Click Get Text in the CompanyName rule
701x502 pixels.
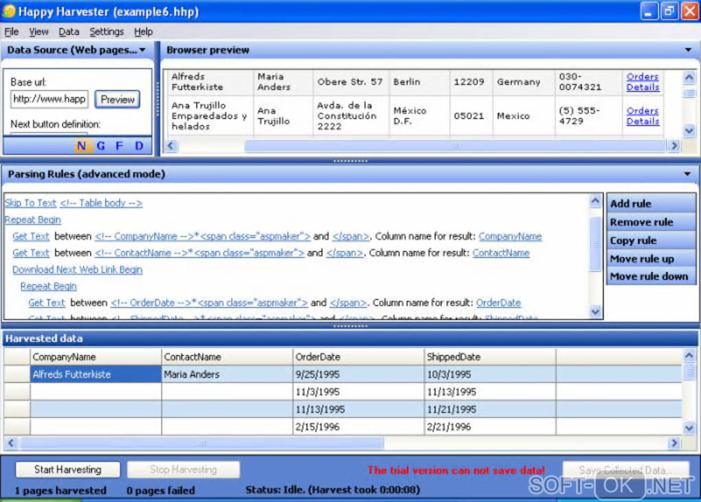(x=31, y=236)
